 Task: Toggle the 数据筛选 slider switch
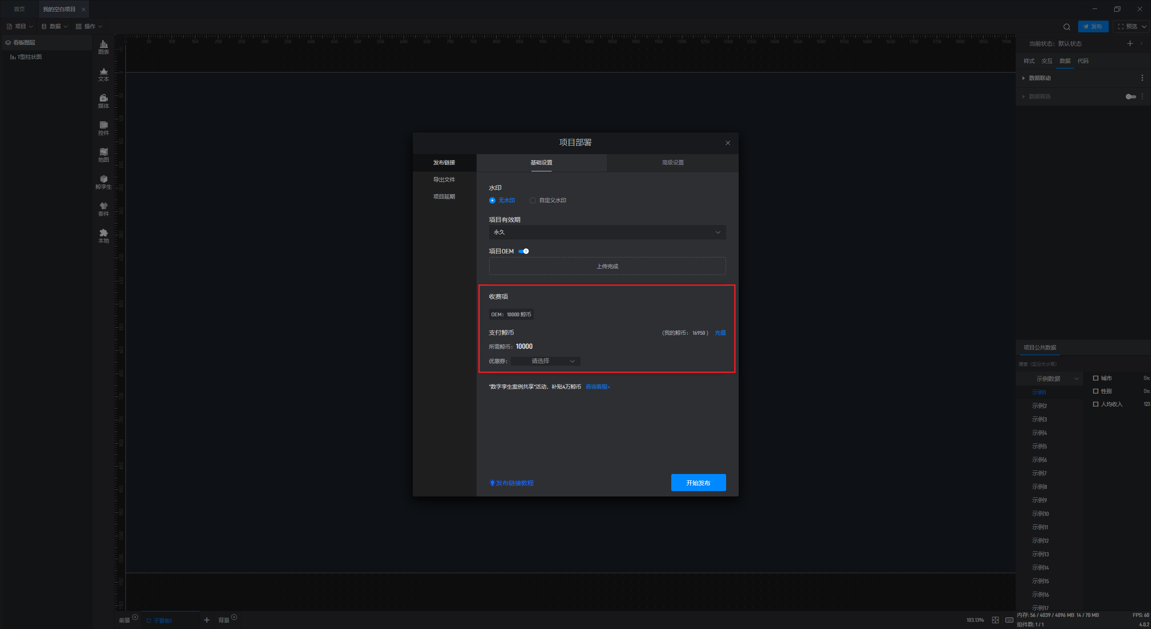[x=1130, y=97]
